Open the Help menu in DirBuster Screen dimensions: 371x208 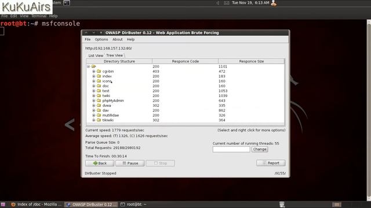tap(130, 39)
